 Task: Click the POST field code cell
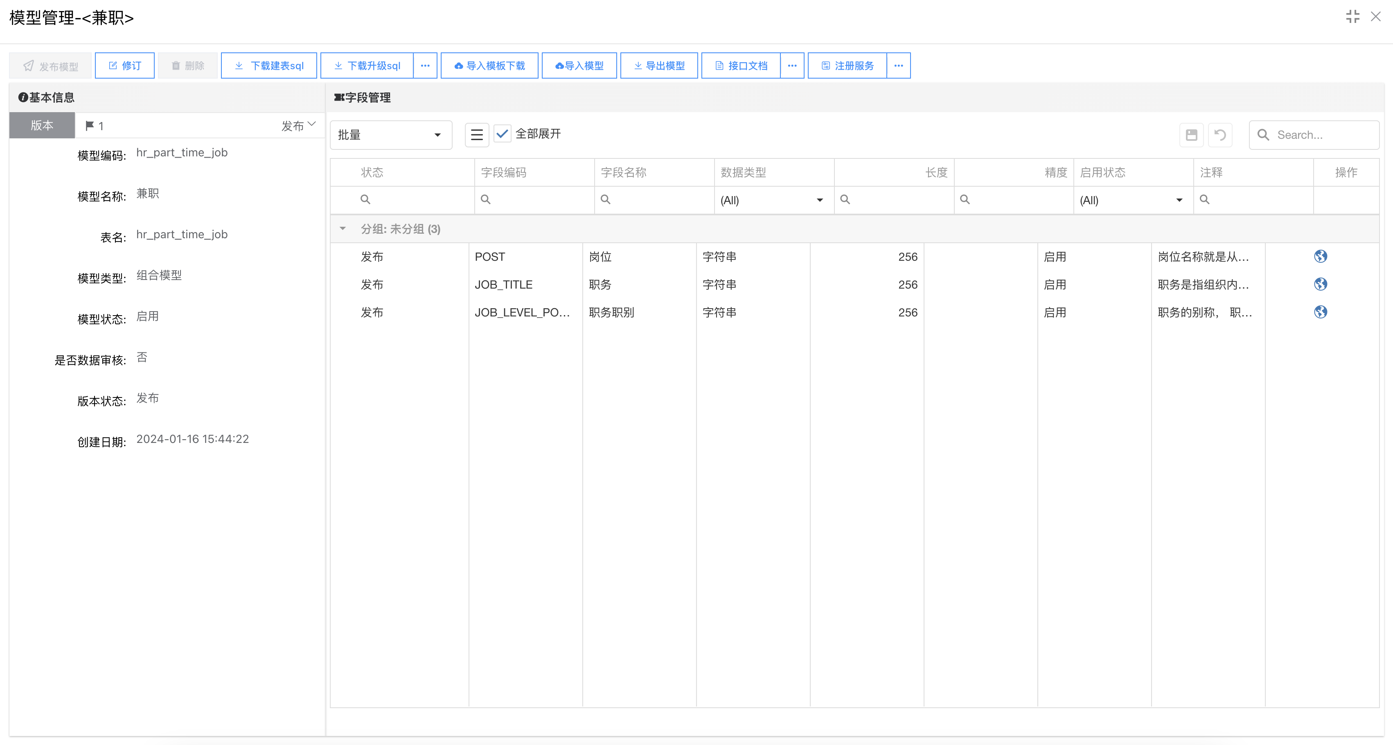[x=525, y=257]
